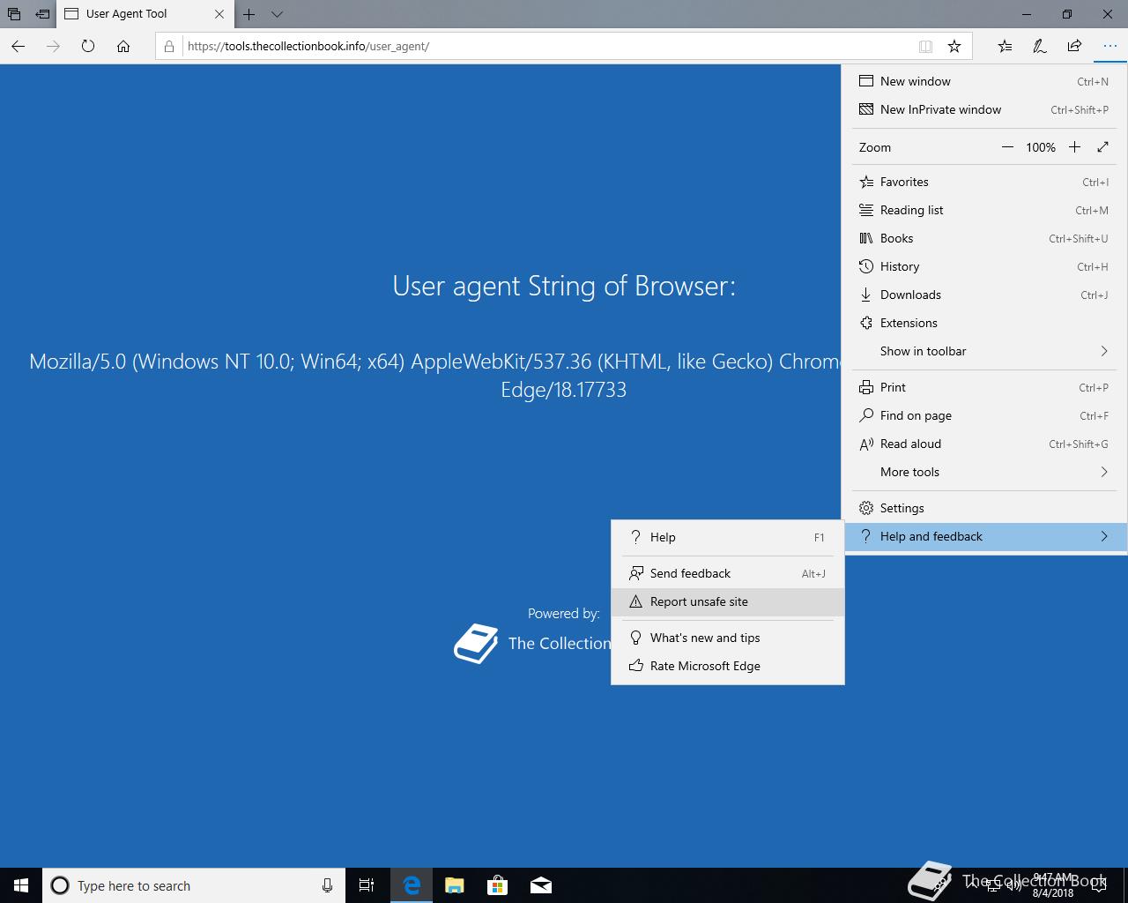Viewport: 1128px width, 903px height.
Task: Click the Share page icon
Action: (1074, 46)
